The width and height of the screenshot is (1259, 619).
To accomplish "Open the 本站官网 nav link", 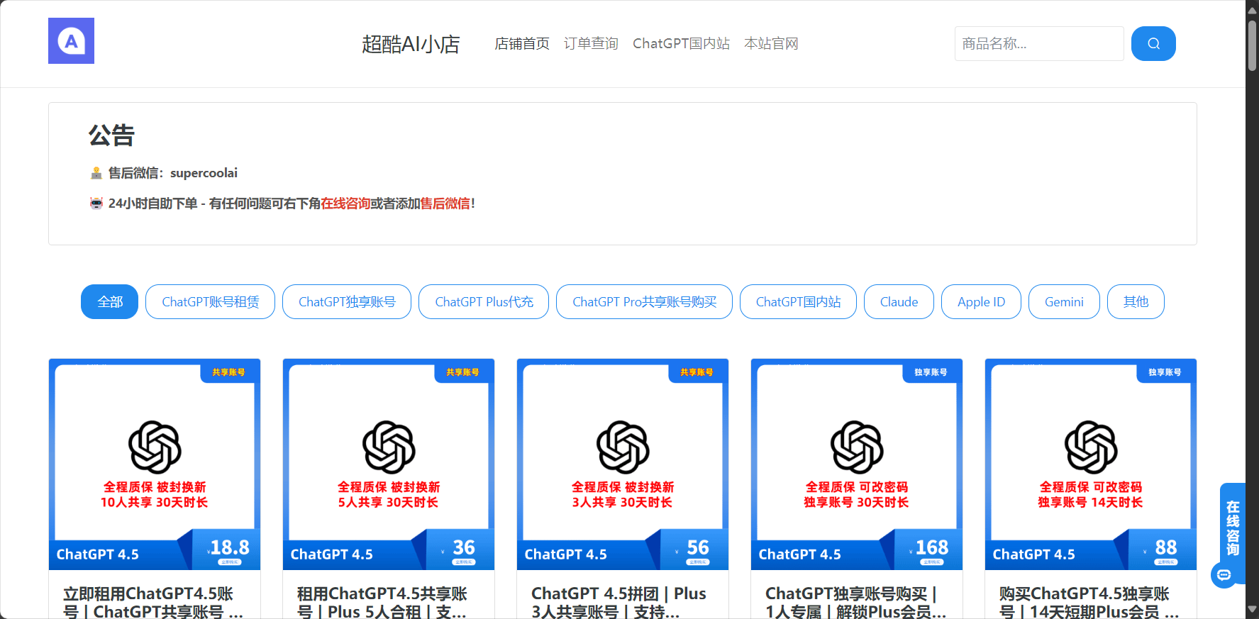I will click(x=771, y=44).
